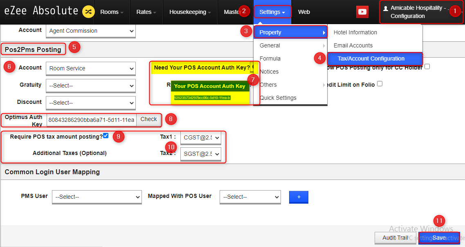Choose Notices from the Settings menu
This screenshot has height=247, width=465.
290,72
